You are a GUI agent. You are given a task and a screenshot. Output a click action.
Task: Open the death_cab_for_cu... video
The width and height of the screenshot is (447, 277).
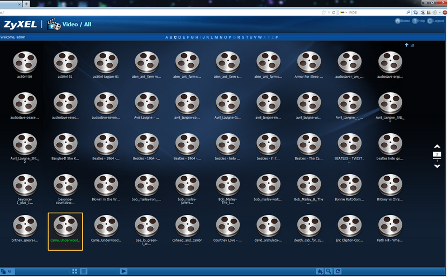pyautogui.click(x=309, y=230)
